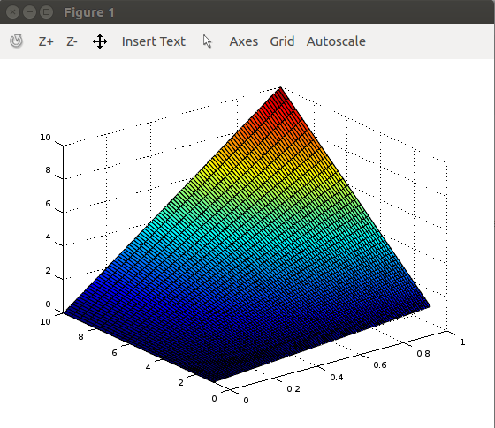Minimize the Figure 1 window

pos(30,12)
